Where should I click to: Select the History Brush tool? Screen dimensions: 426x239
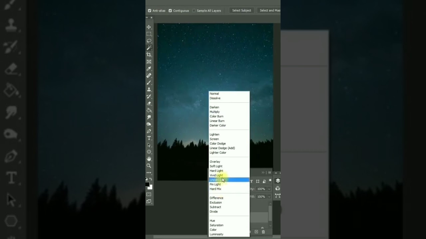(x=149, y=97)
